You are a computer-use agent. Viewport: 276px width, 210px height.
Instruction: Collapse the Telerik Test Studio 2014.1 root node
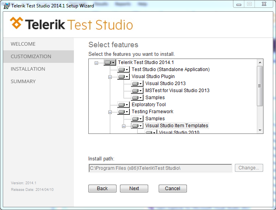[96, 63]
